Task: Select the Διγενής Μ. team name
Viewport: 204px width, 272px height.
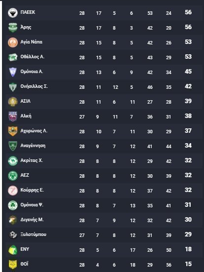Action: [x=32, y=220]
